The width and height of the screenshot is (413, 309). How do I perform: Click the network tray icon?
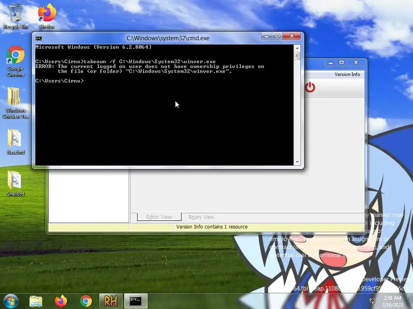point(372,301)
